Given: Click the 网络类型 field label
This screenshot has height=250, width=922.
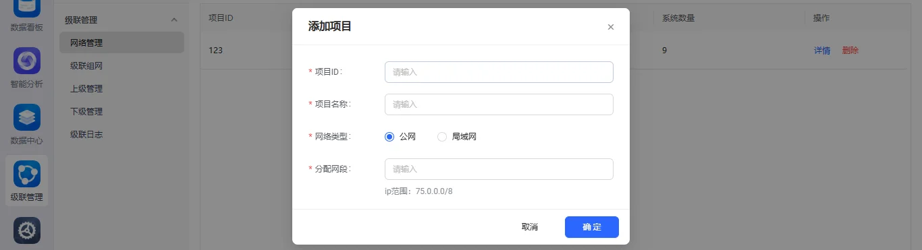Looking at the screenshot, I should pyautogui.click(x=332, y=137).
